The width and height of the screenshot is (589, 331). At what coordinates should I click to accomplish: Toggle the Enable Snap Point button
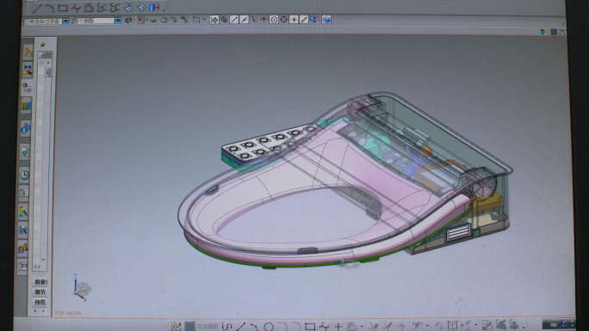pos(214,20)
